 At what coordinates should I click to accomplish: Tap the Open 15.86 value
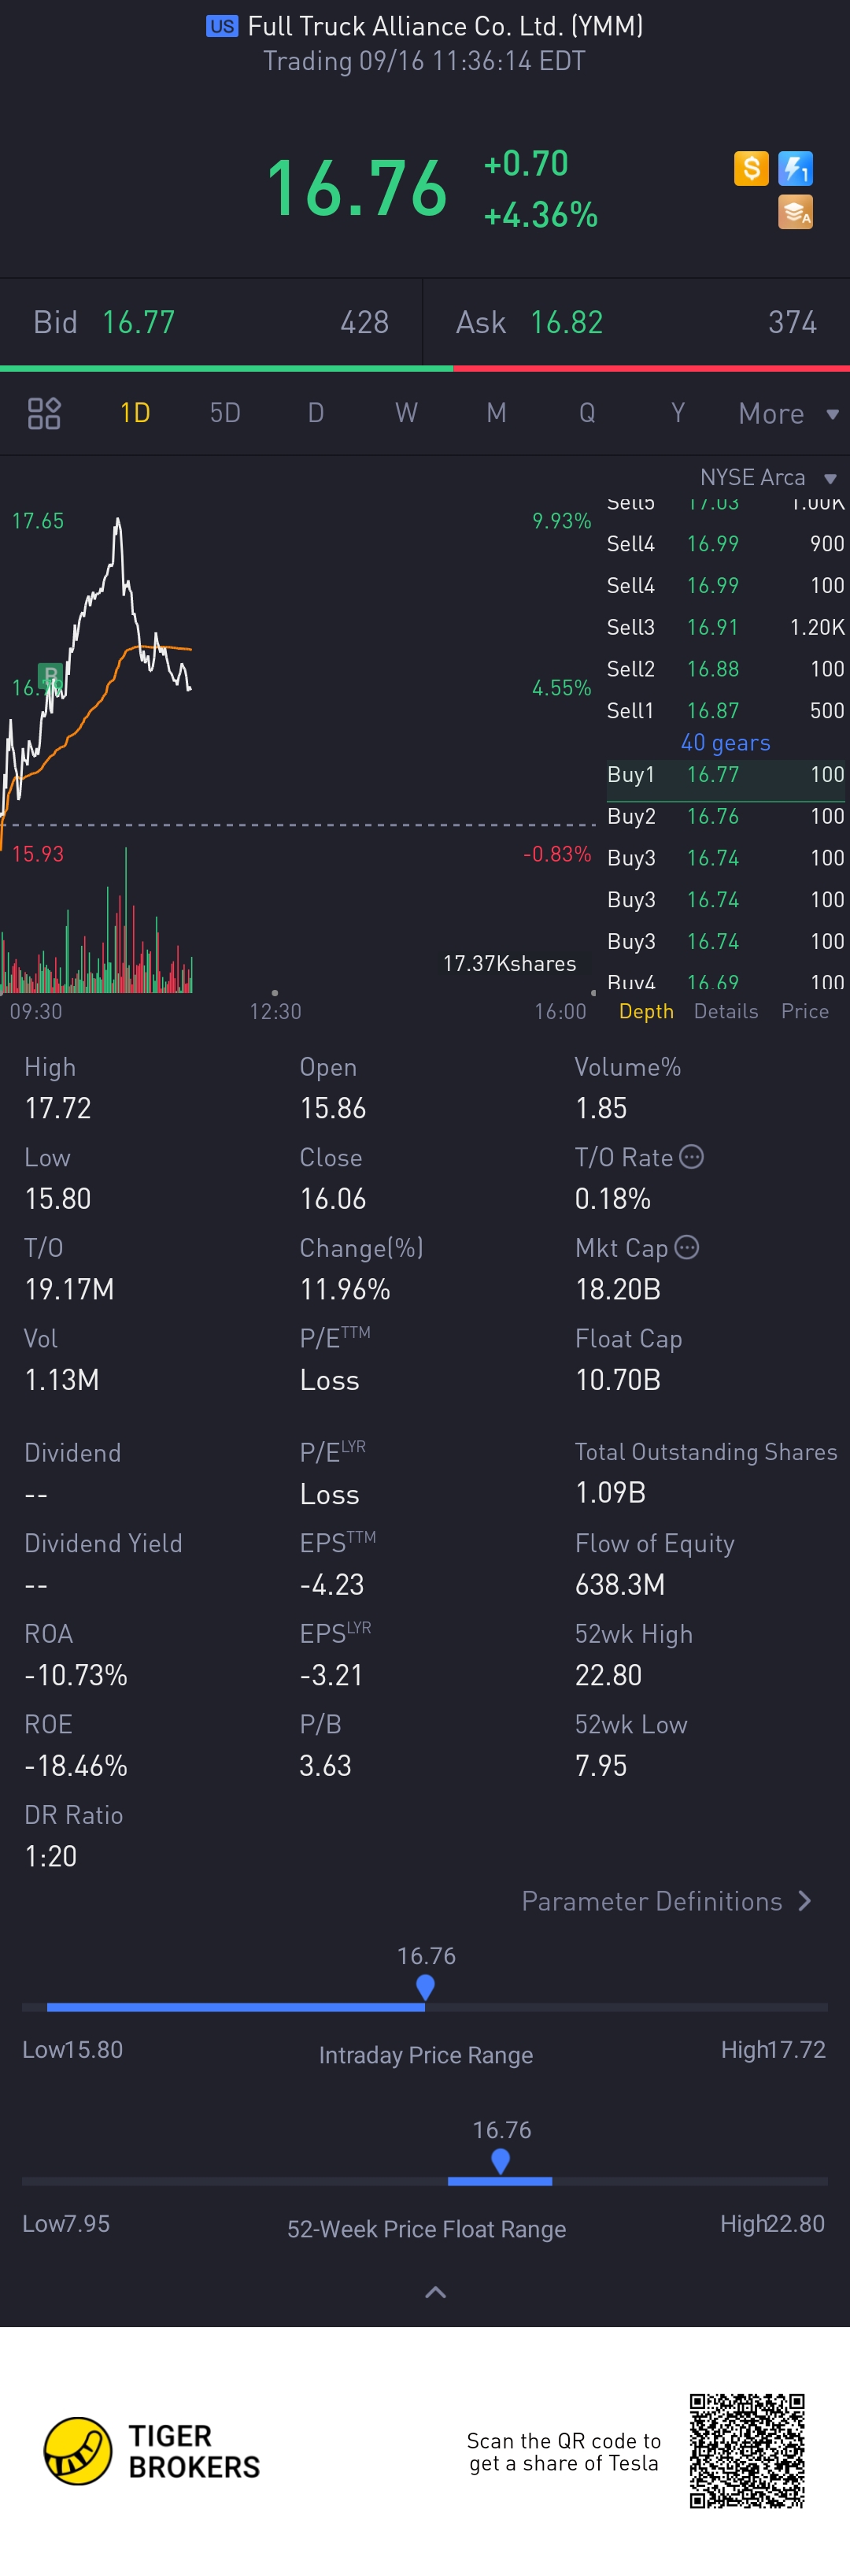click(x=333, y=1108)
